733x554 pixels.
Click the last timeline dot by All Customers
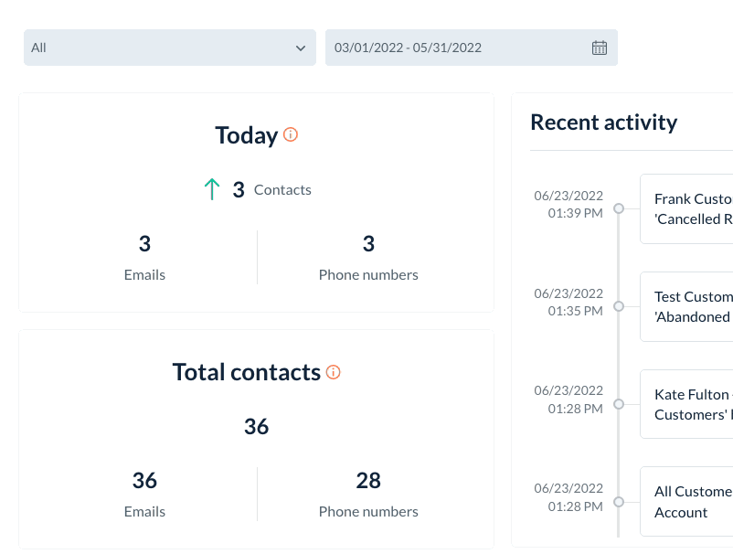pyautogui.click(x=619, y=502)
